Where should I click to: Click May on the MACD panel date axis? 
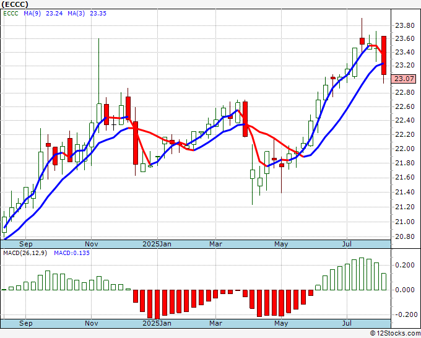pos(281,323)
